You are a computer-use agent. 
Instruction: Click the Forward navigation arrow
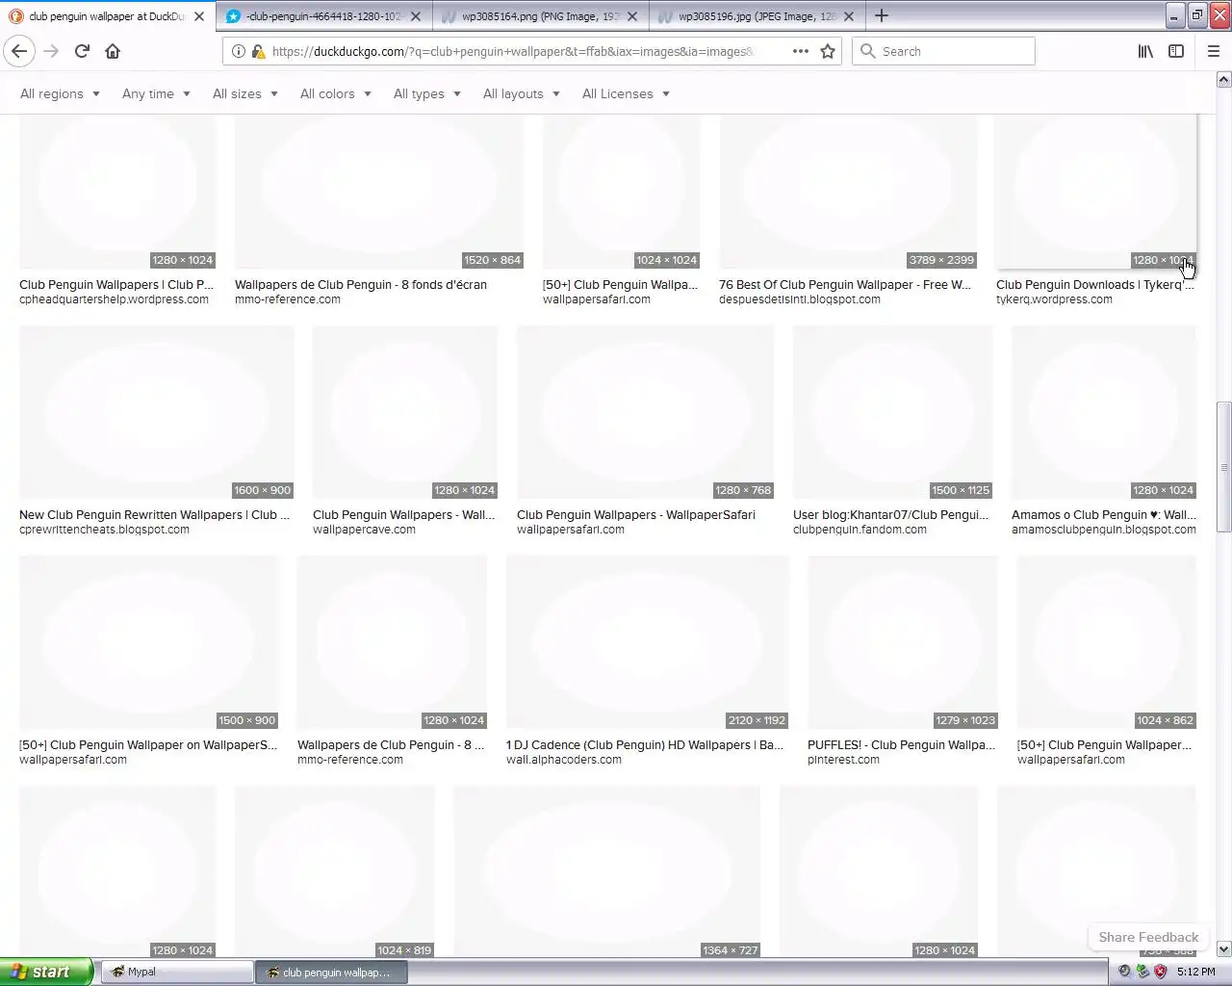tap(51, 51)
